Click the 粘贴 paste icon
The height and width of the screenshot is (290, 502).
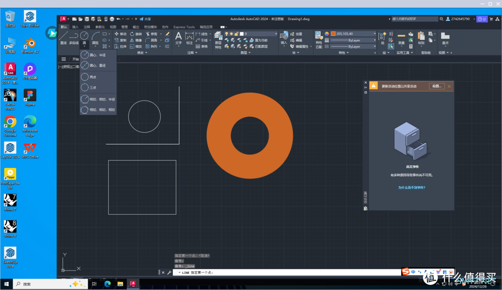[x=421, y=38]
